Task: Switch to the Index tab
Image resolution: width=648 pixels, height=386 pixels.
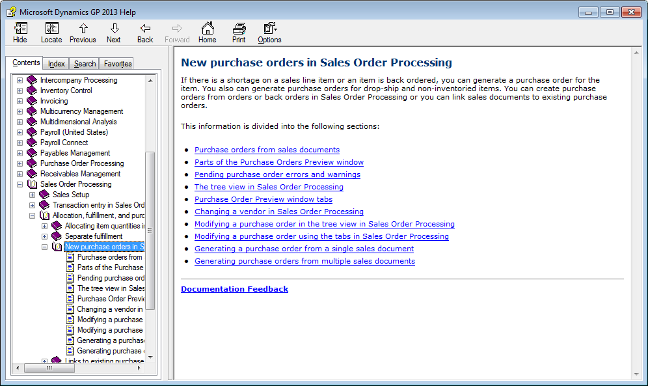Action: [x=56, y=64]
